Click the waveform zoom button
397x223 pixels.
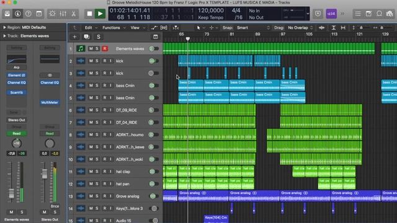[322, 27]
